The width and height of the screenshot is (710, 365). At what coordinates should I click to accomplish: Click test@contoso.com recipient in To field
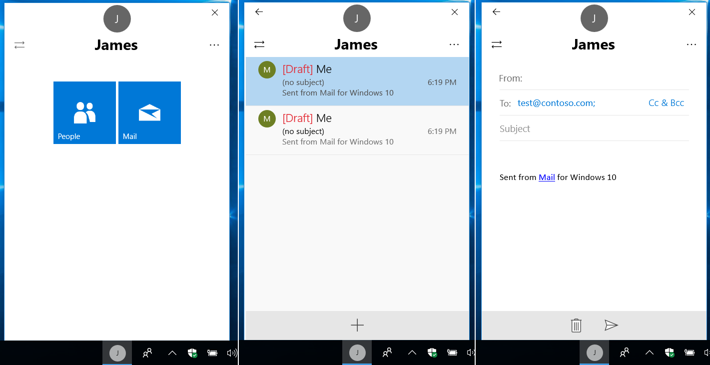point(556,103)
